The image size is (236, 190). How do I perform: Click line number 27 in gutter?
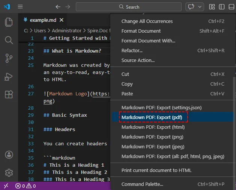point(31,94)
